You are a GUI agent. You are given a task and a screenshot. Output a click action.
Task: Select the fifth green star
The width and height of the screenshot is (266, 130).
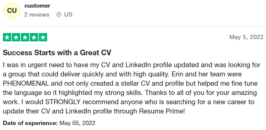(43, 37)
